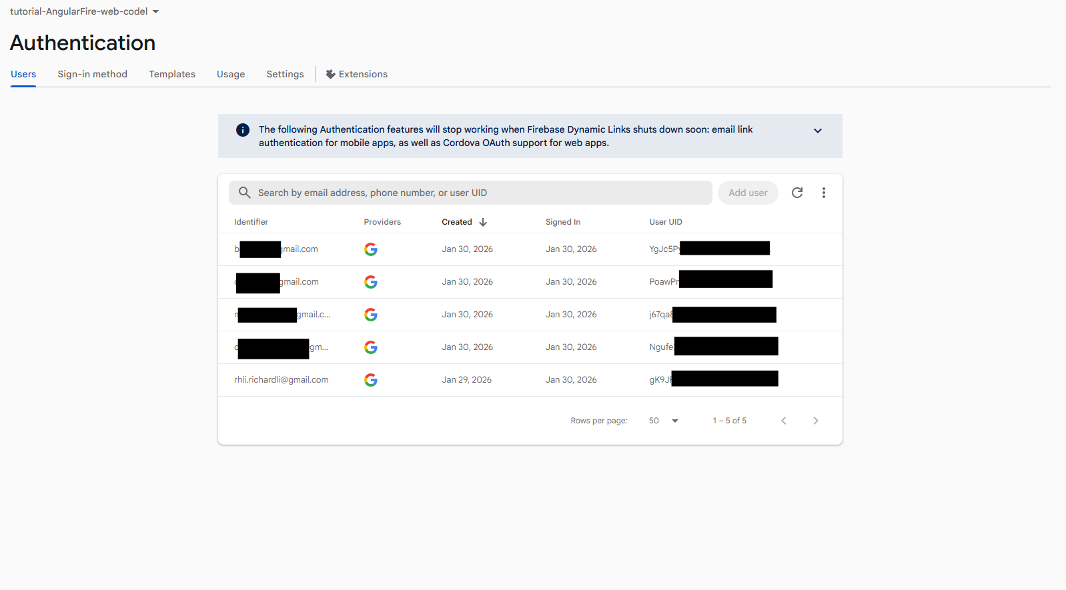
Task: Open the Extensions tab
Action: 357,74
